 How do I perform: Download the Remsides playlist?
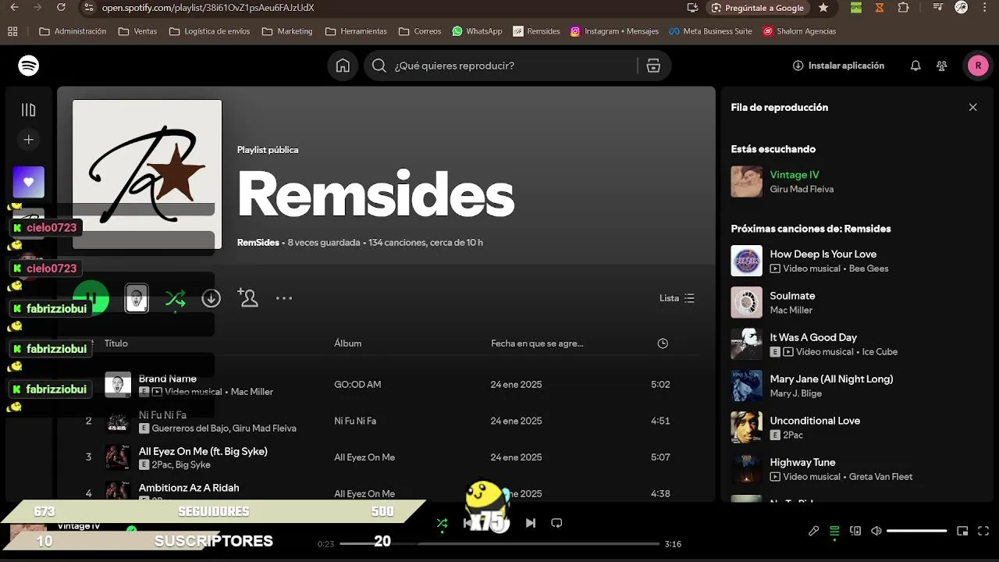click(x=211, y=298)
